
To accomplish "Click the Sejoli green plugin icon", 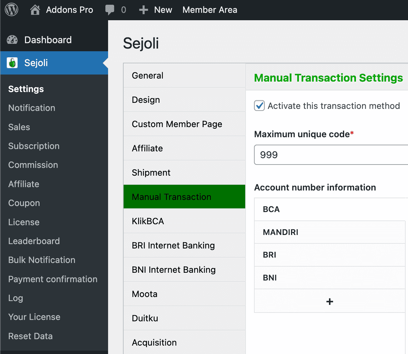I will pos(12,63).
